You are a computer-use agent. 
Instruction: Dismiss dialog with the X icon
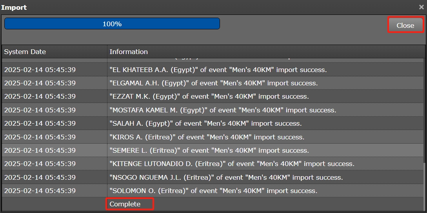pos(421,7)
